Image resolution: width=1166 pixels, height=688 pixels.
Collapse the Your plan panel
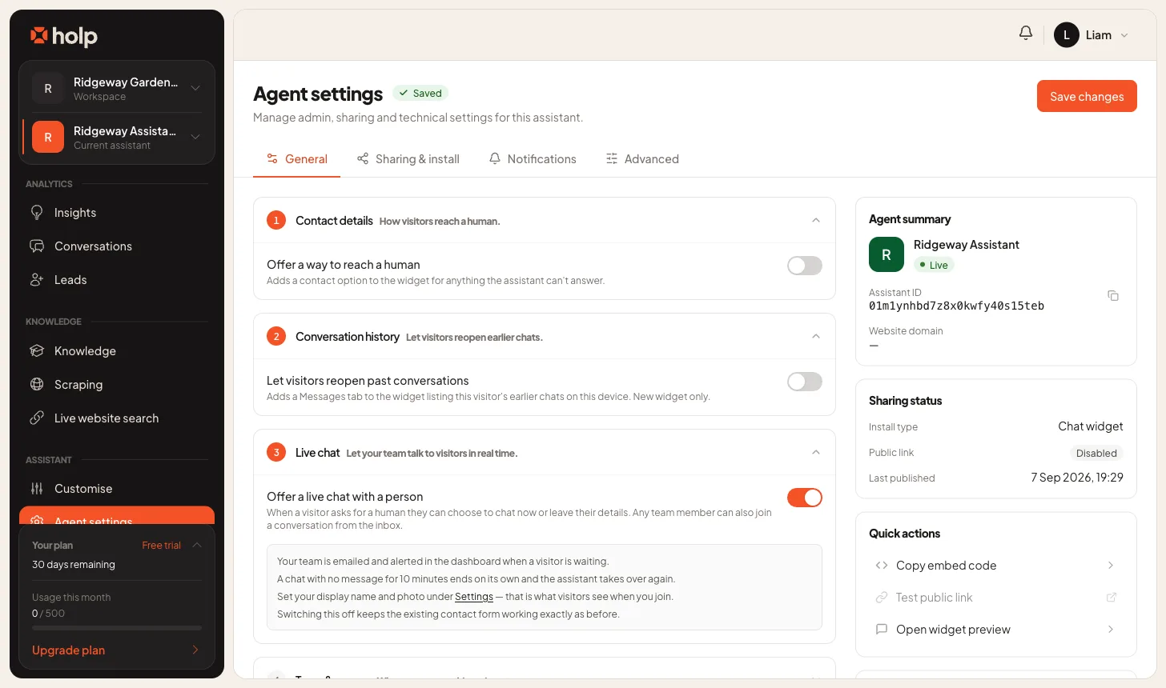pyautogui.click(x=197, y=545)
